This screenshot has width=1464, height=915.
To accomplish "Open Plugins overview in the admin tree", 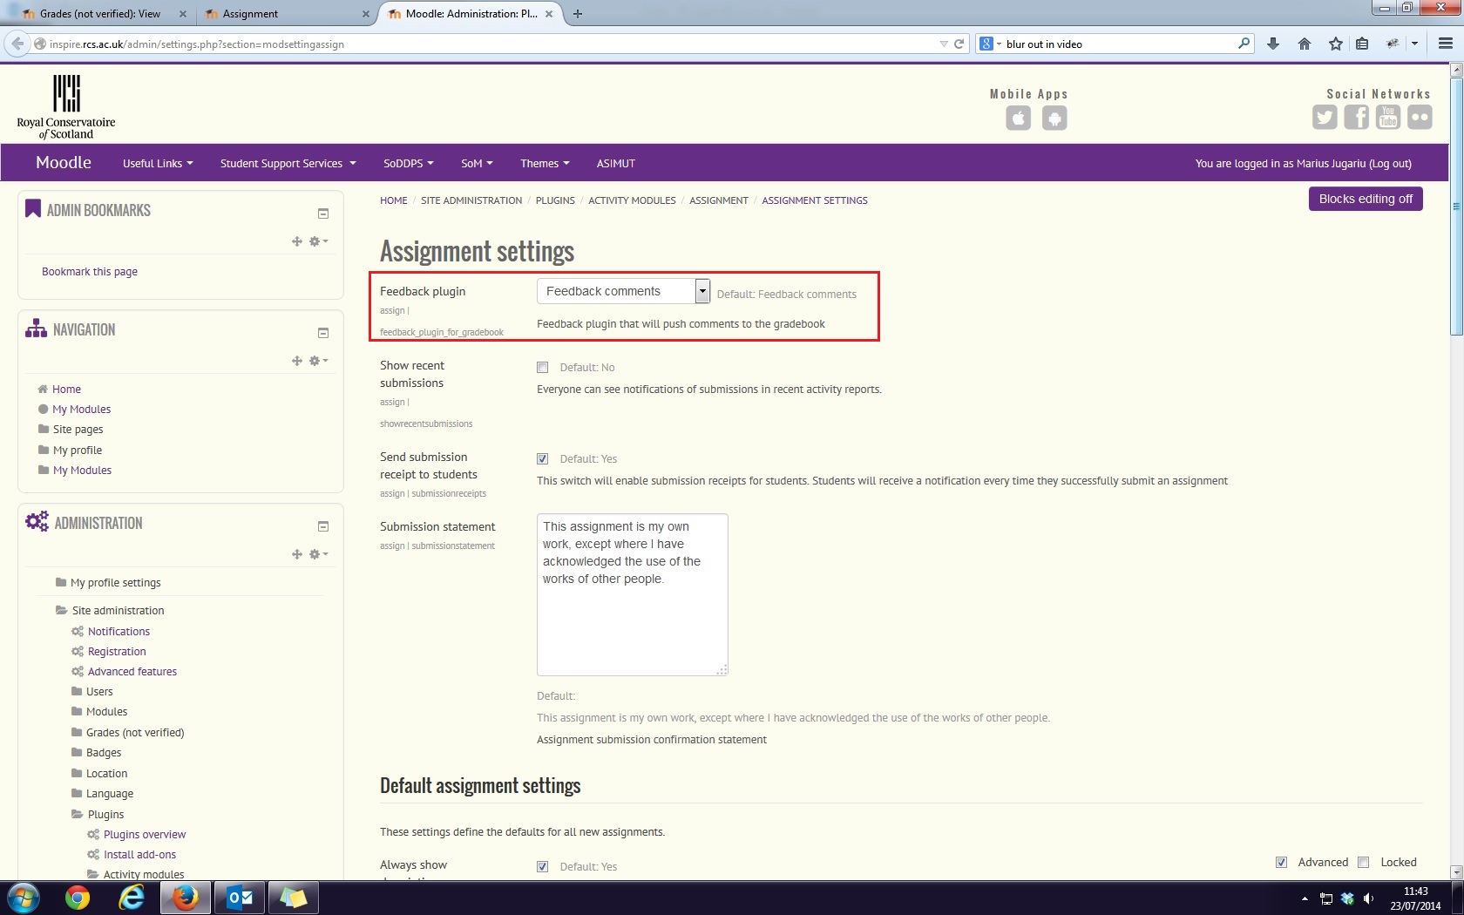I will click(x=145, y=835).
